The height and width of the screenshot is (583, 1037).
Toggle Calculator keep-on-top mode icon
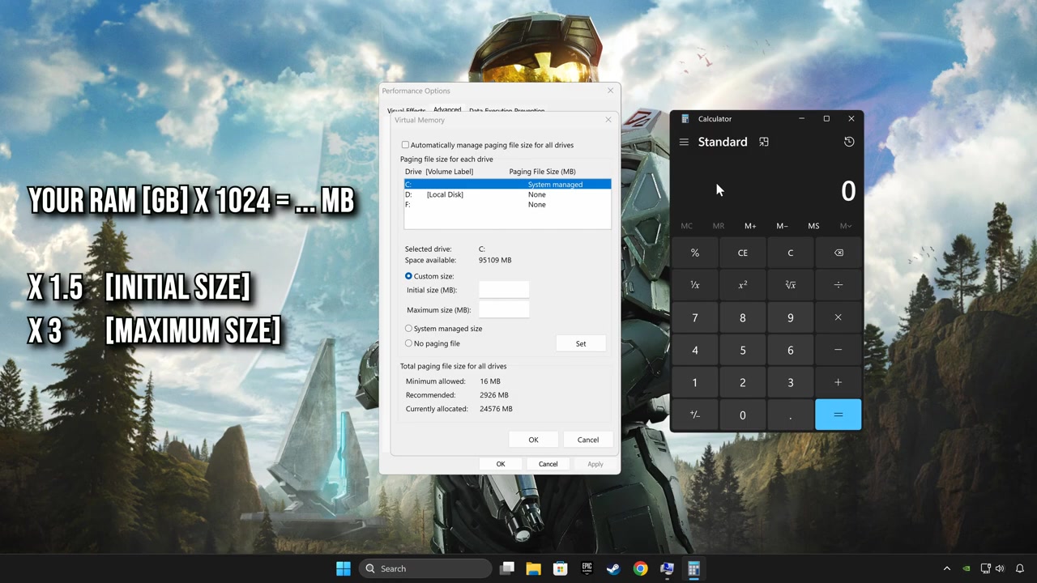pyautogui.click(x=764, y=142)
